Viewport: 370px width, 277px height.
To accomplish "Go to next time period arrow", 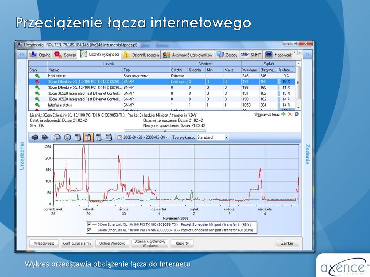I will (45, 137).
